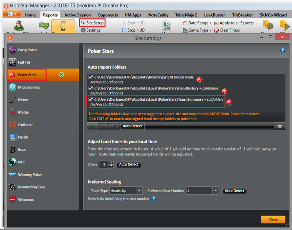Open the NoteCaddy tab
This screenshot has height=230, width=292.
tap(158, 15)
